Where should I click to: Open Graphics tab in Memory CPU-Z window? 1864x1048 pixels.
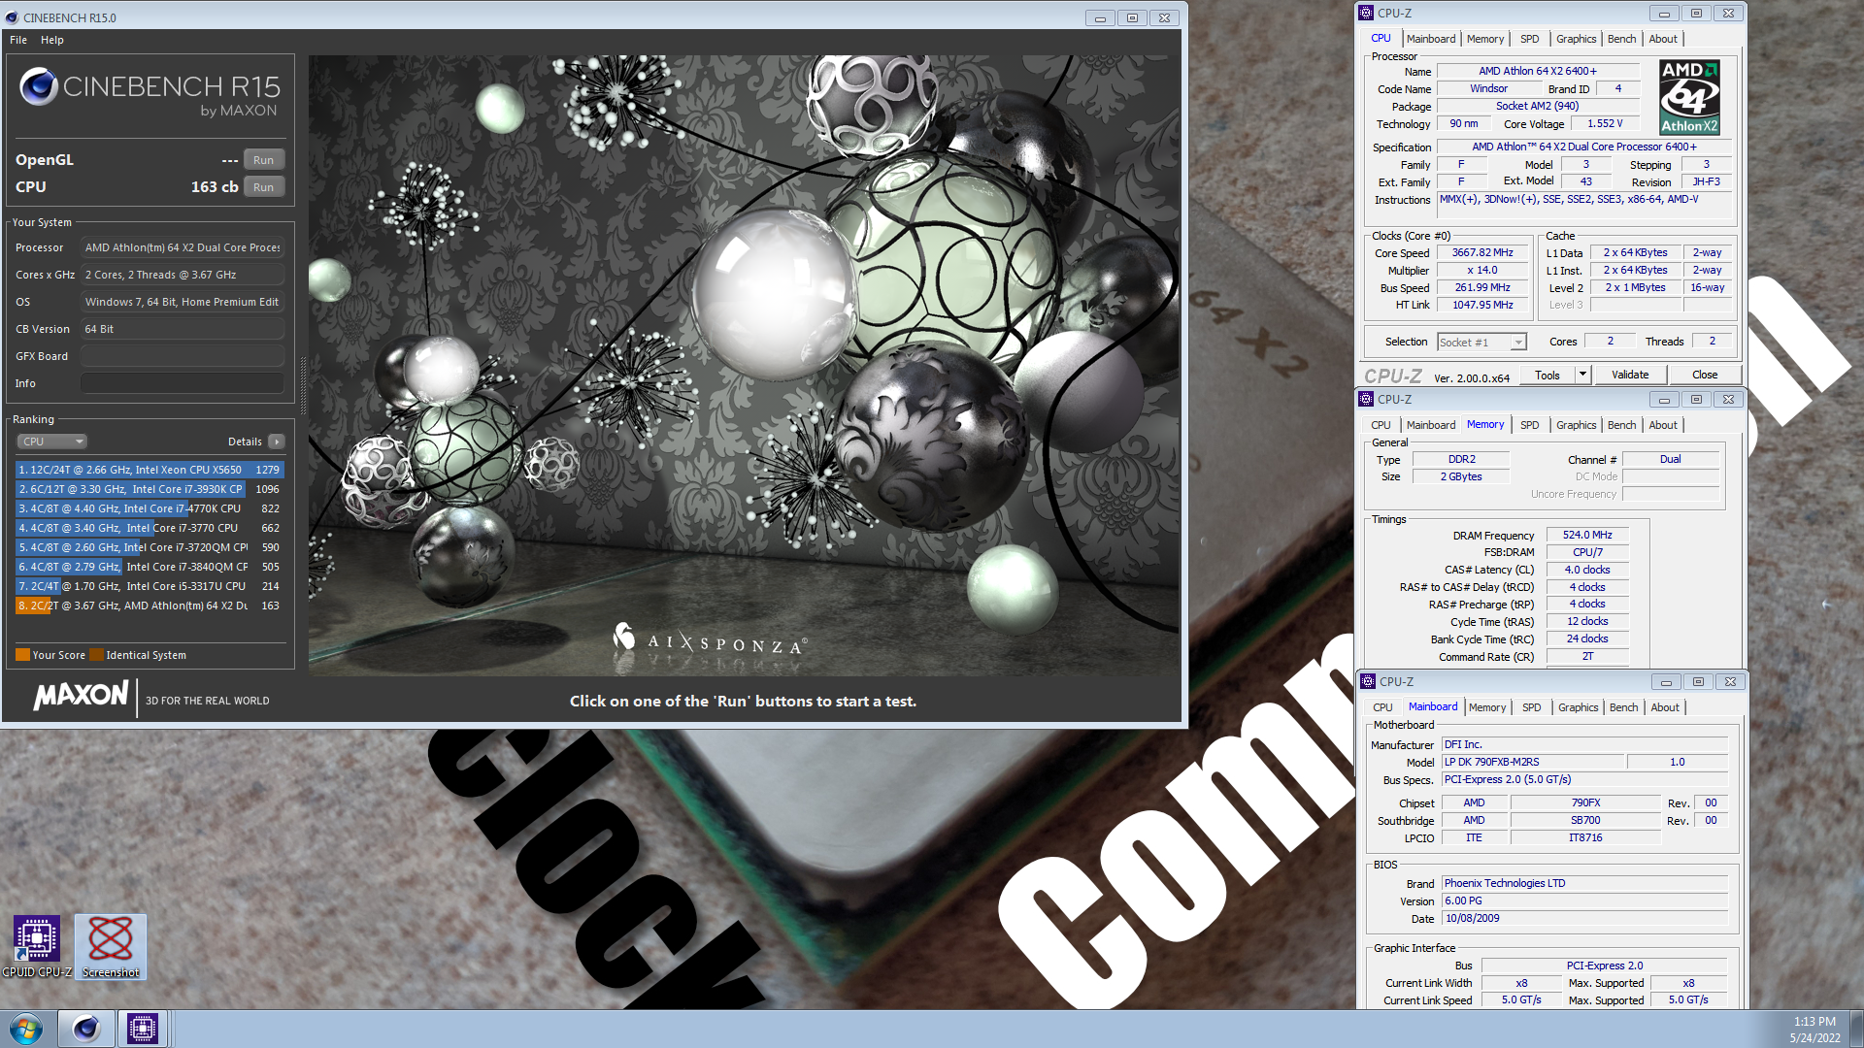tap(1576, 425)
